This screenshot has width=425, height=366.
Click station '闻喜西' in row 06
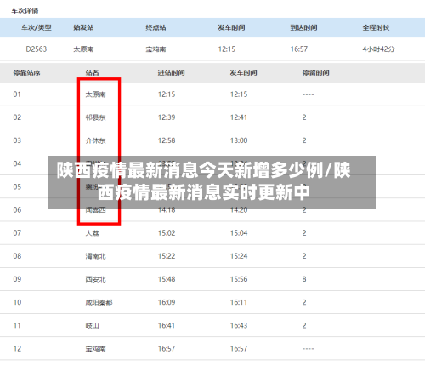[95, 210]
